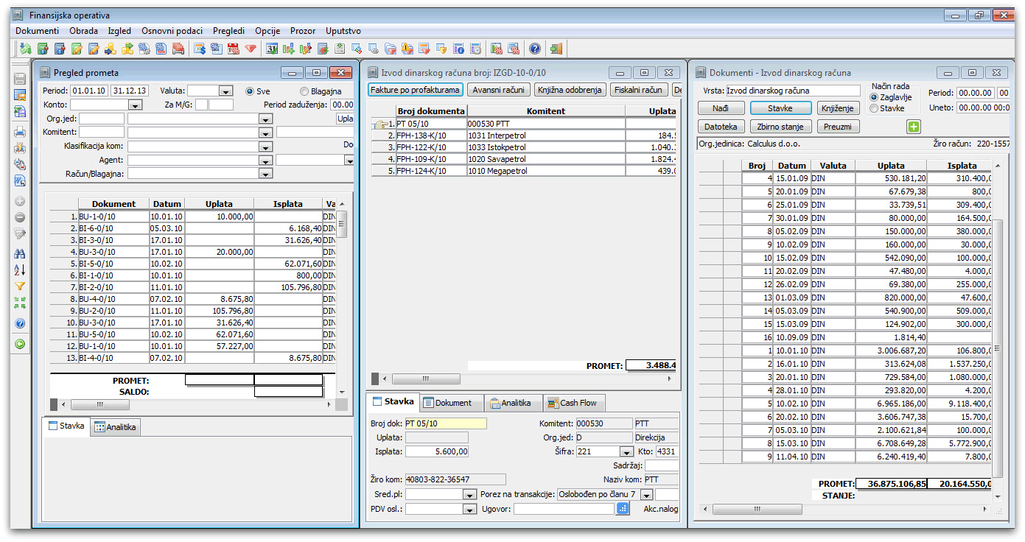The width and height of the screenshot is (1025, 542).
Task: Open the Šifra dropdown showing 221
Action: (x=626, y=452)
